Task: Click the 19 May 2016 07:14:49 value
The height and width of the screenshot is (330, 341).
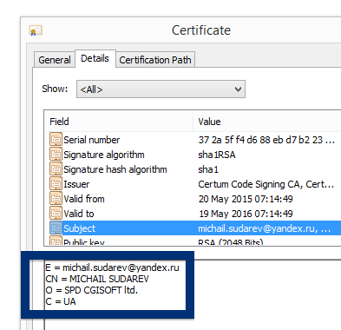Action: click(246, 214)
